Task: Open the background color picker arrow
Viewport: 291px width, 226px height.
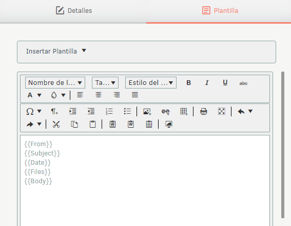Action: pyautogui.click(x=64, y=95)
